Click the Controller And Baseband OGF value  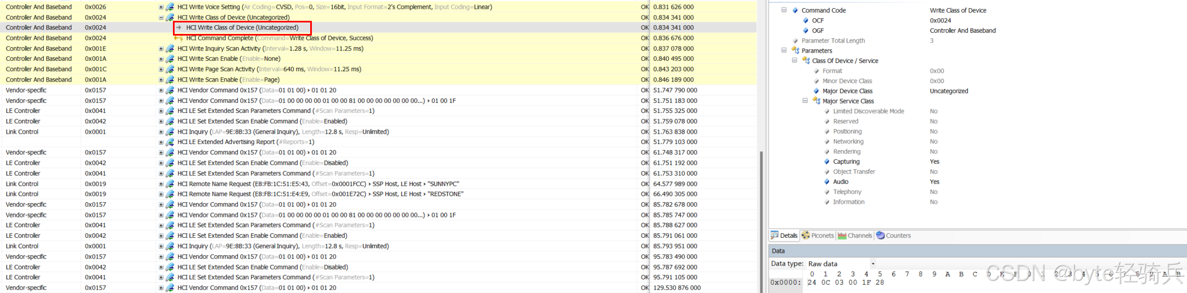[962, 31]
